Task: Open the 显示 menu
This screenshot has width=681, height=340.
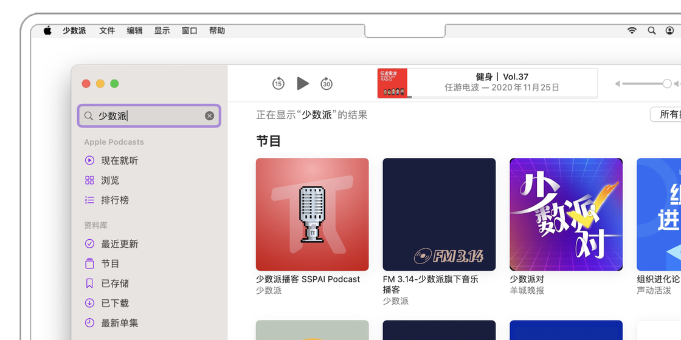Action: point(162,30)
